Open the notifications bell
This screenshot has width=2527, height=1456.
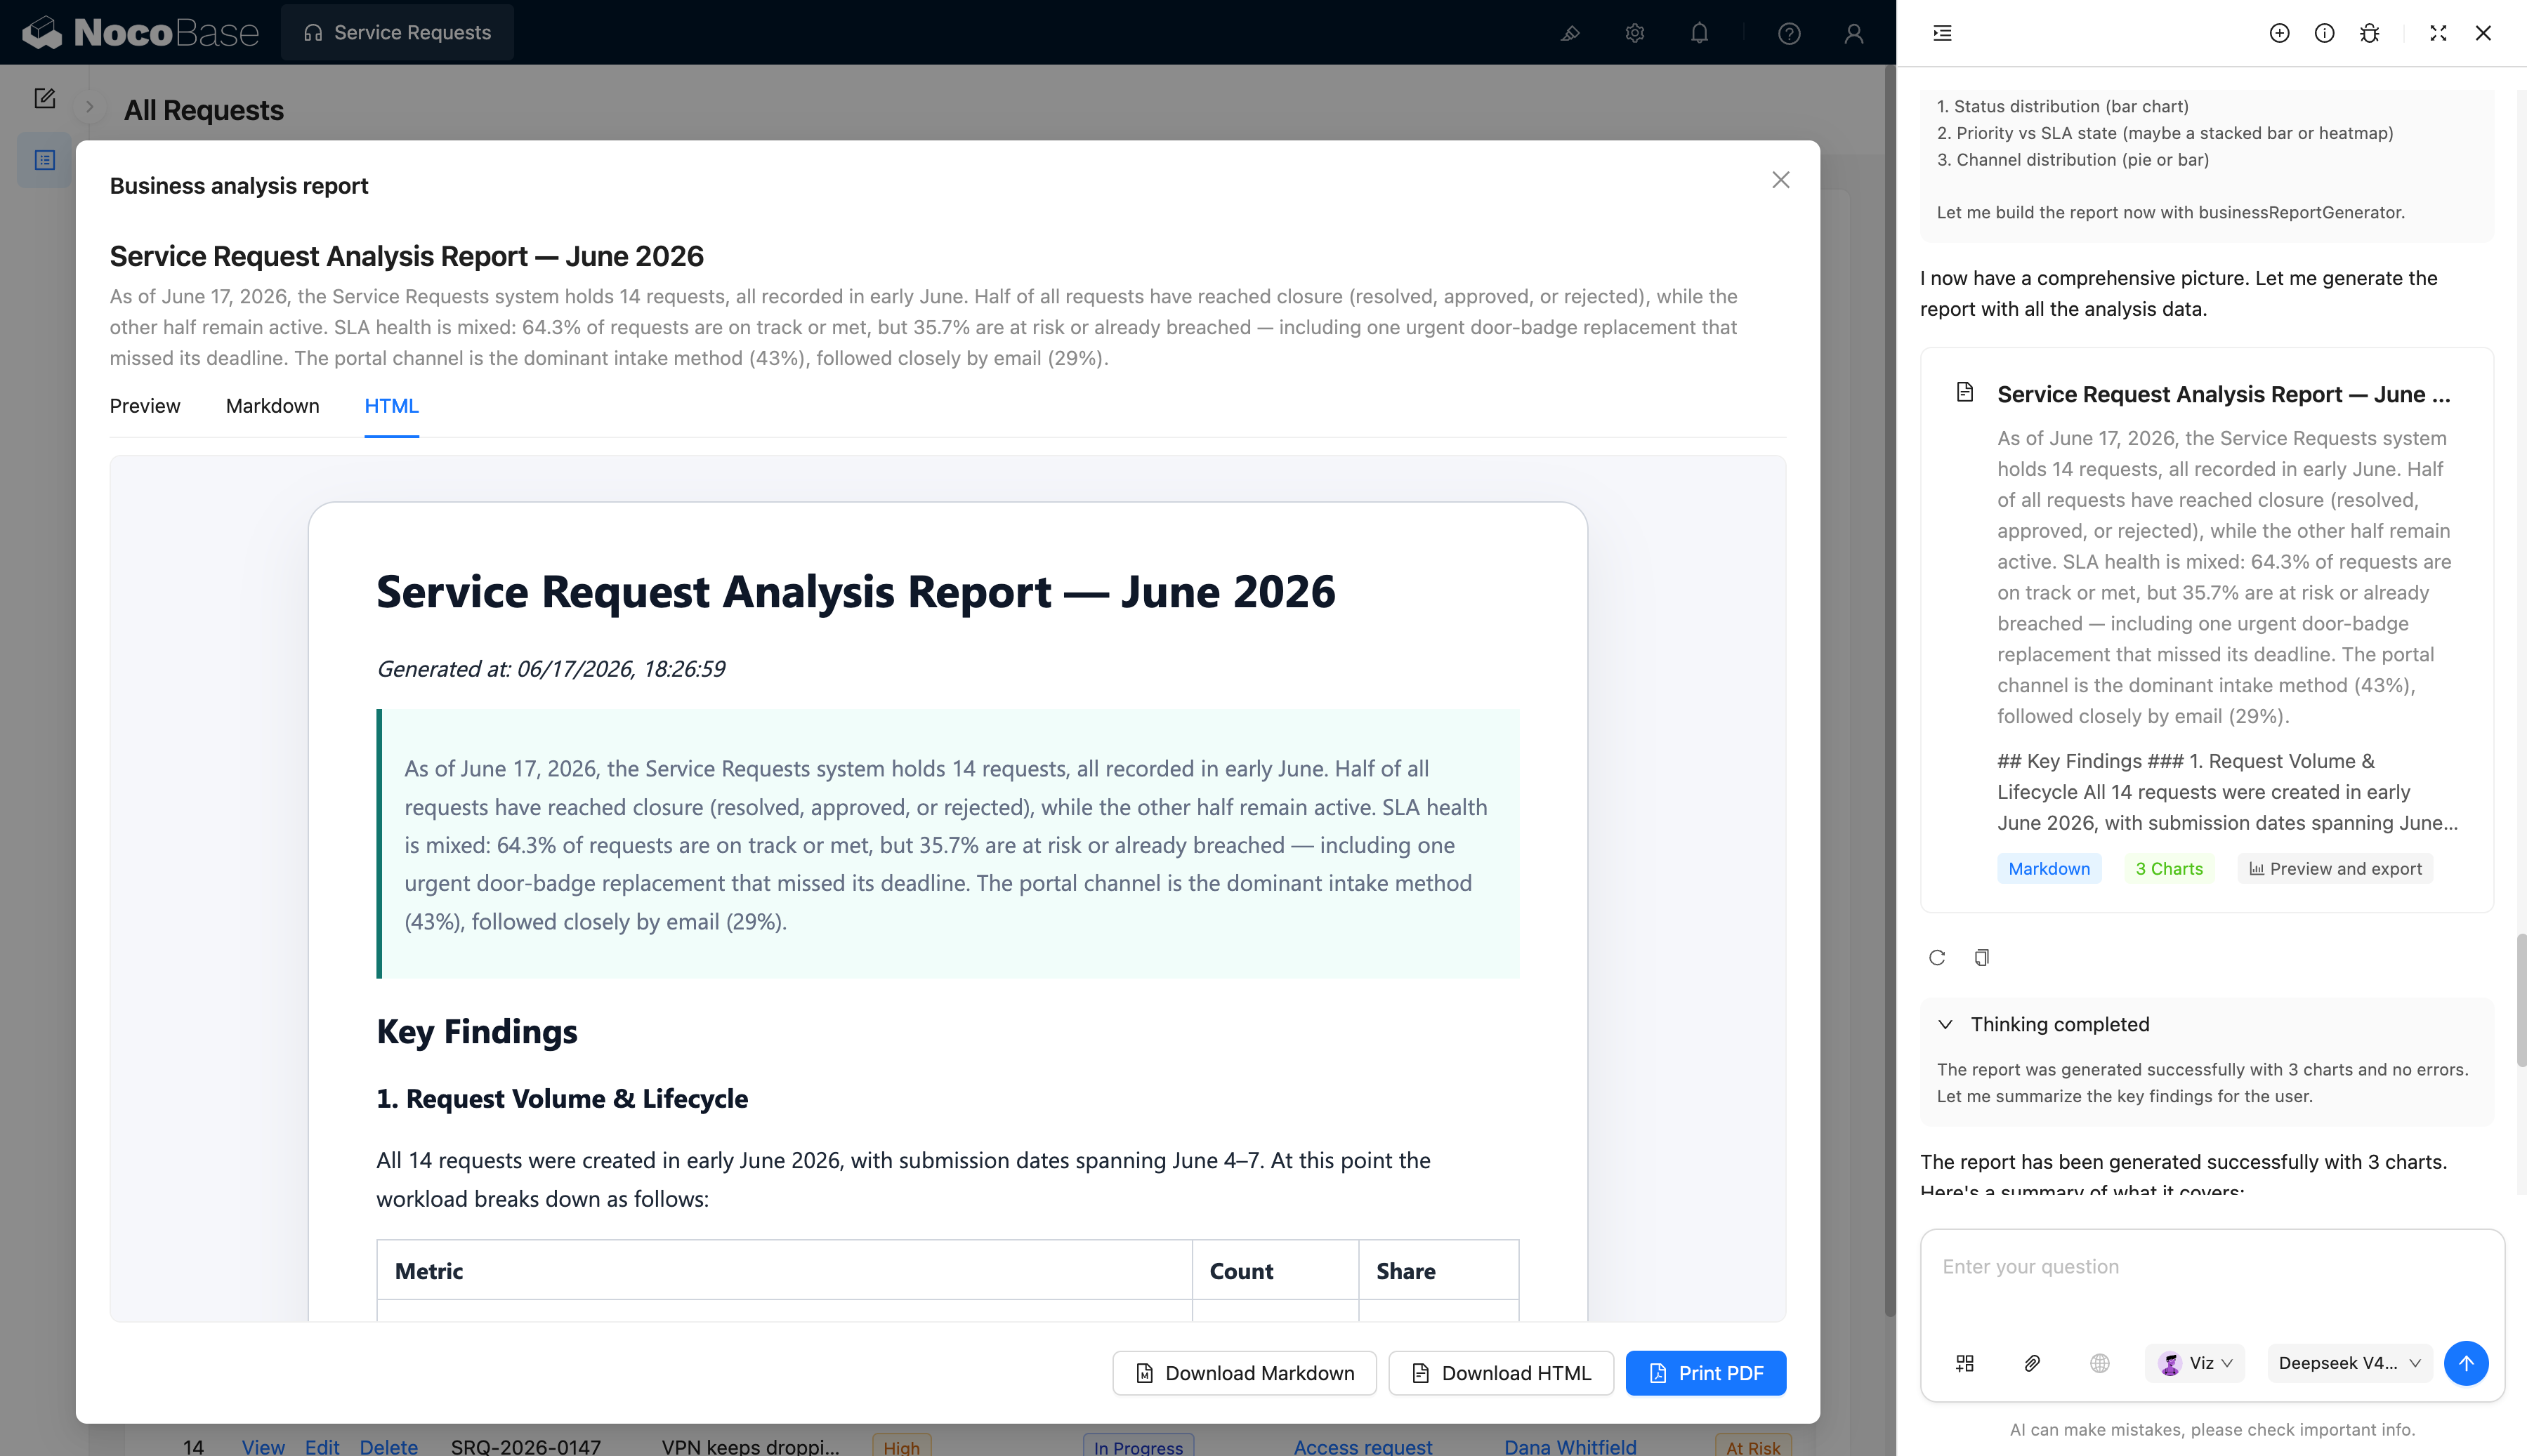(x=1700, y=33)
